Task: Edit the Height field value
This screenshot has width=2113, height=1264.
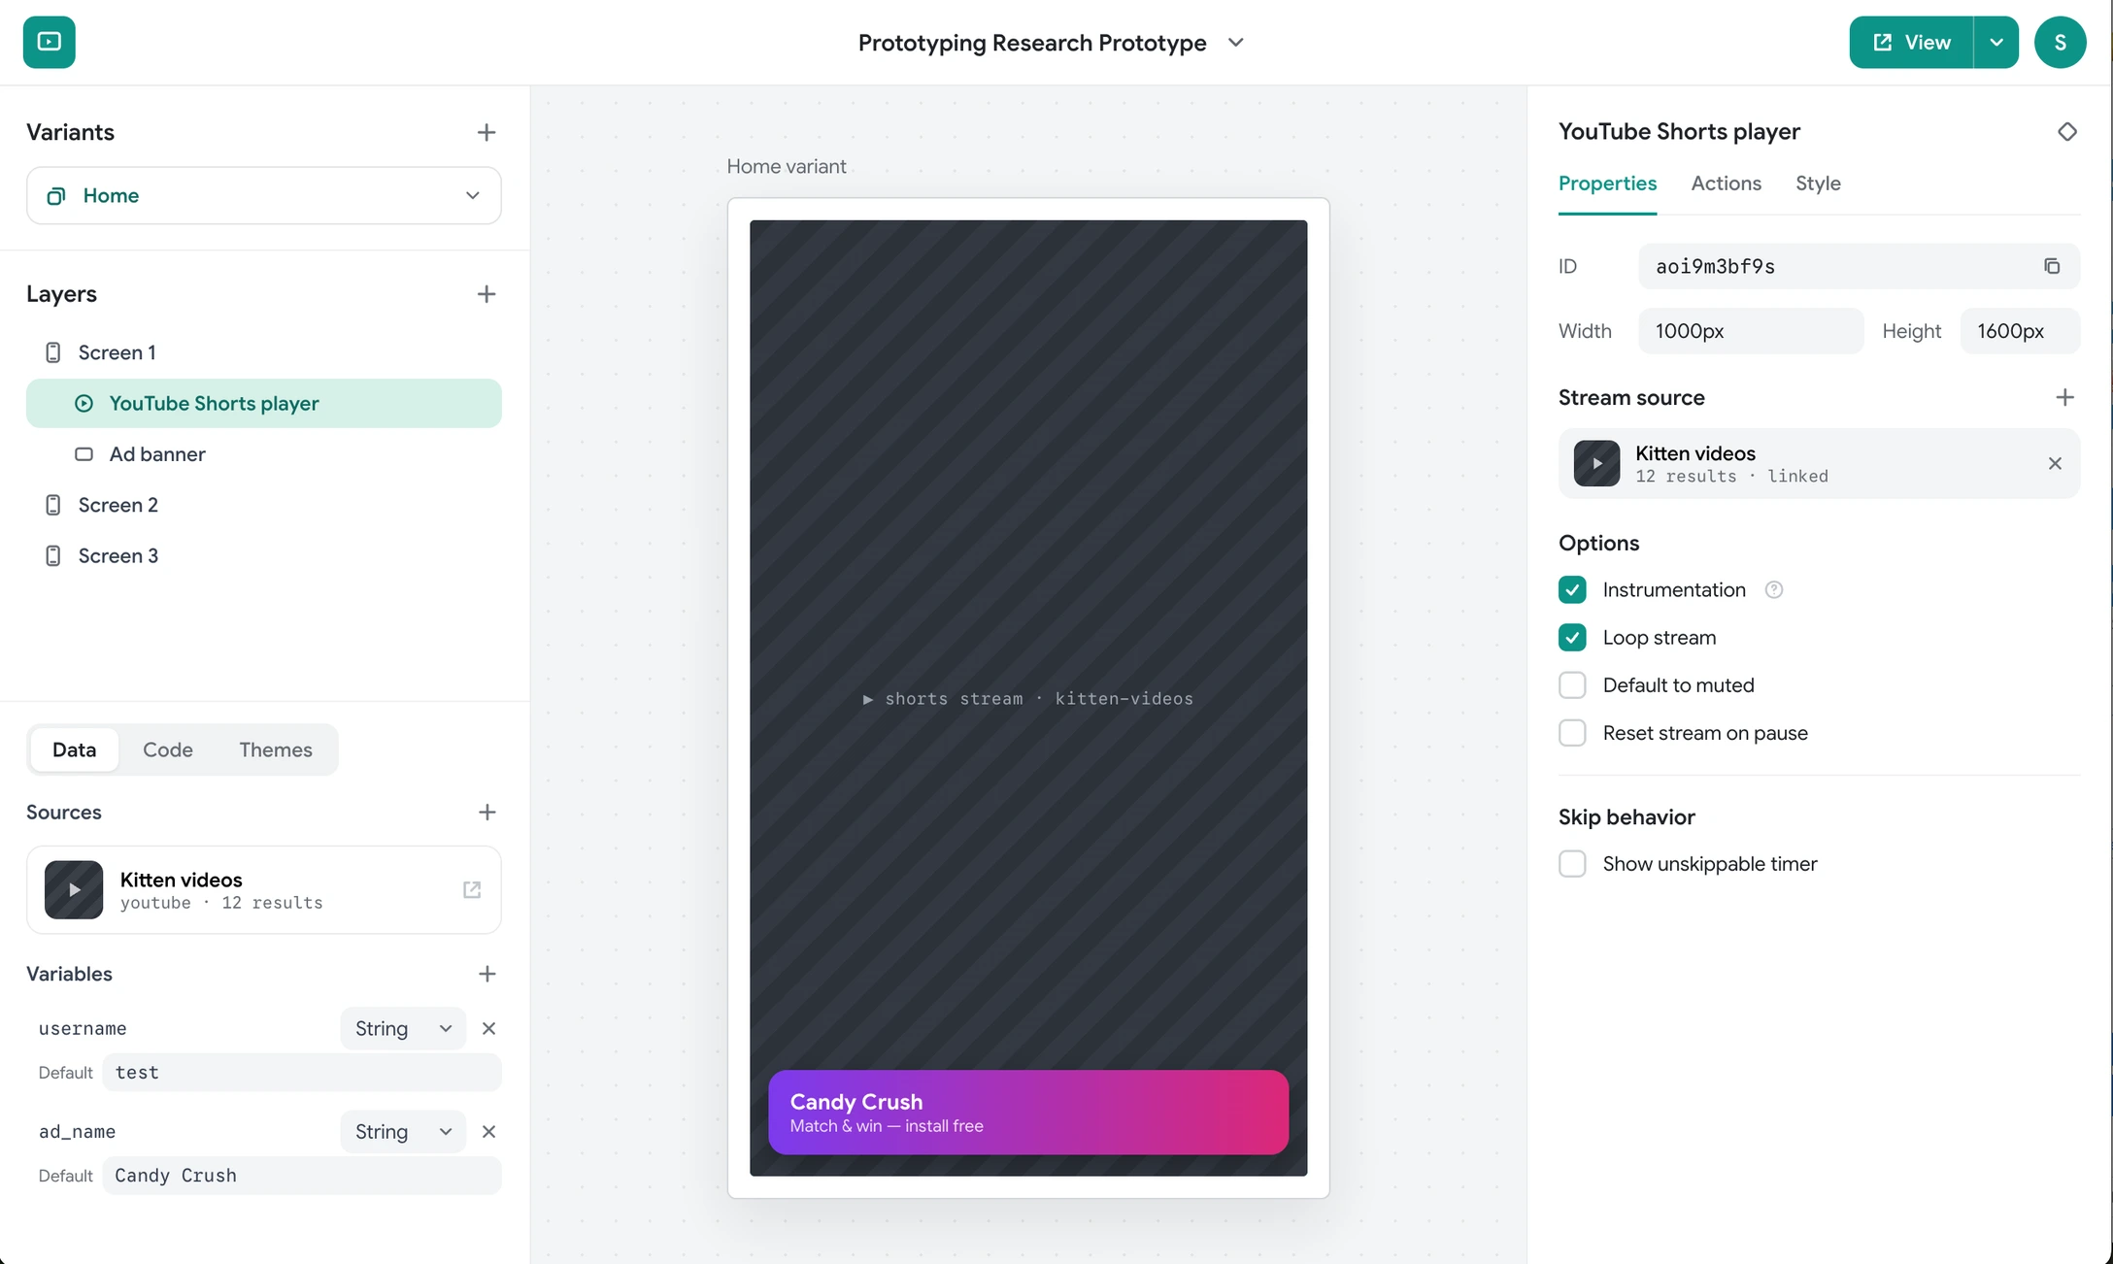Action: [x=2020, y=331]
